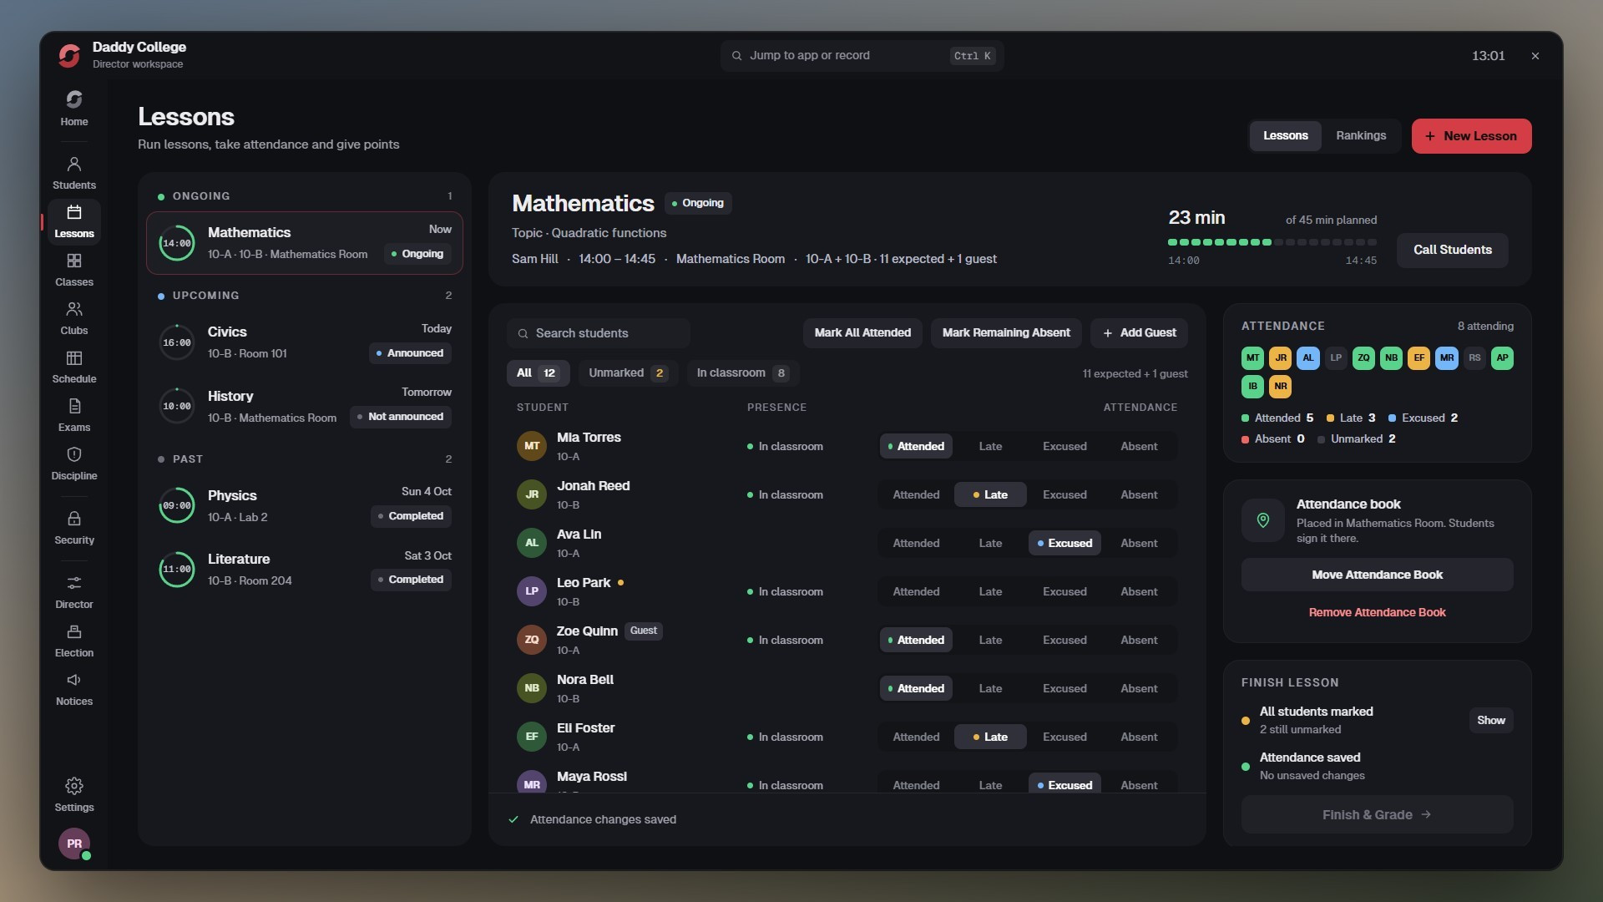Image resolution: width=1603 pixels, height=902 pixels.
Task: Select the Lessons tab at top
Action: point(1285,136)
